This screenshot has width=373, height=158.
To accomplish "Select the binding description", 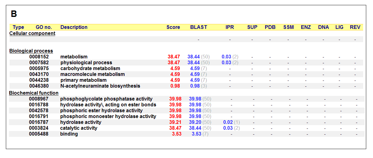I will click(x=69, y=134).
